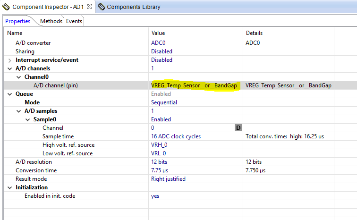Expand the Interrupt service/event group
Viewport: 357px width, 220px height.
[10, 60]
